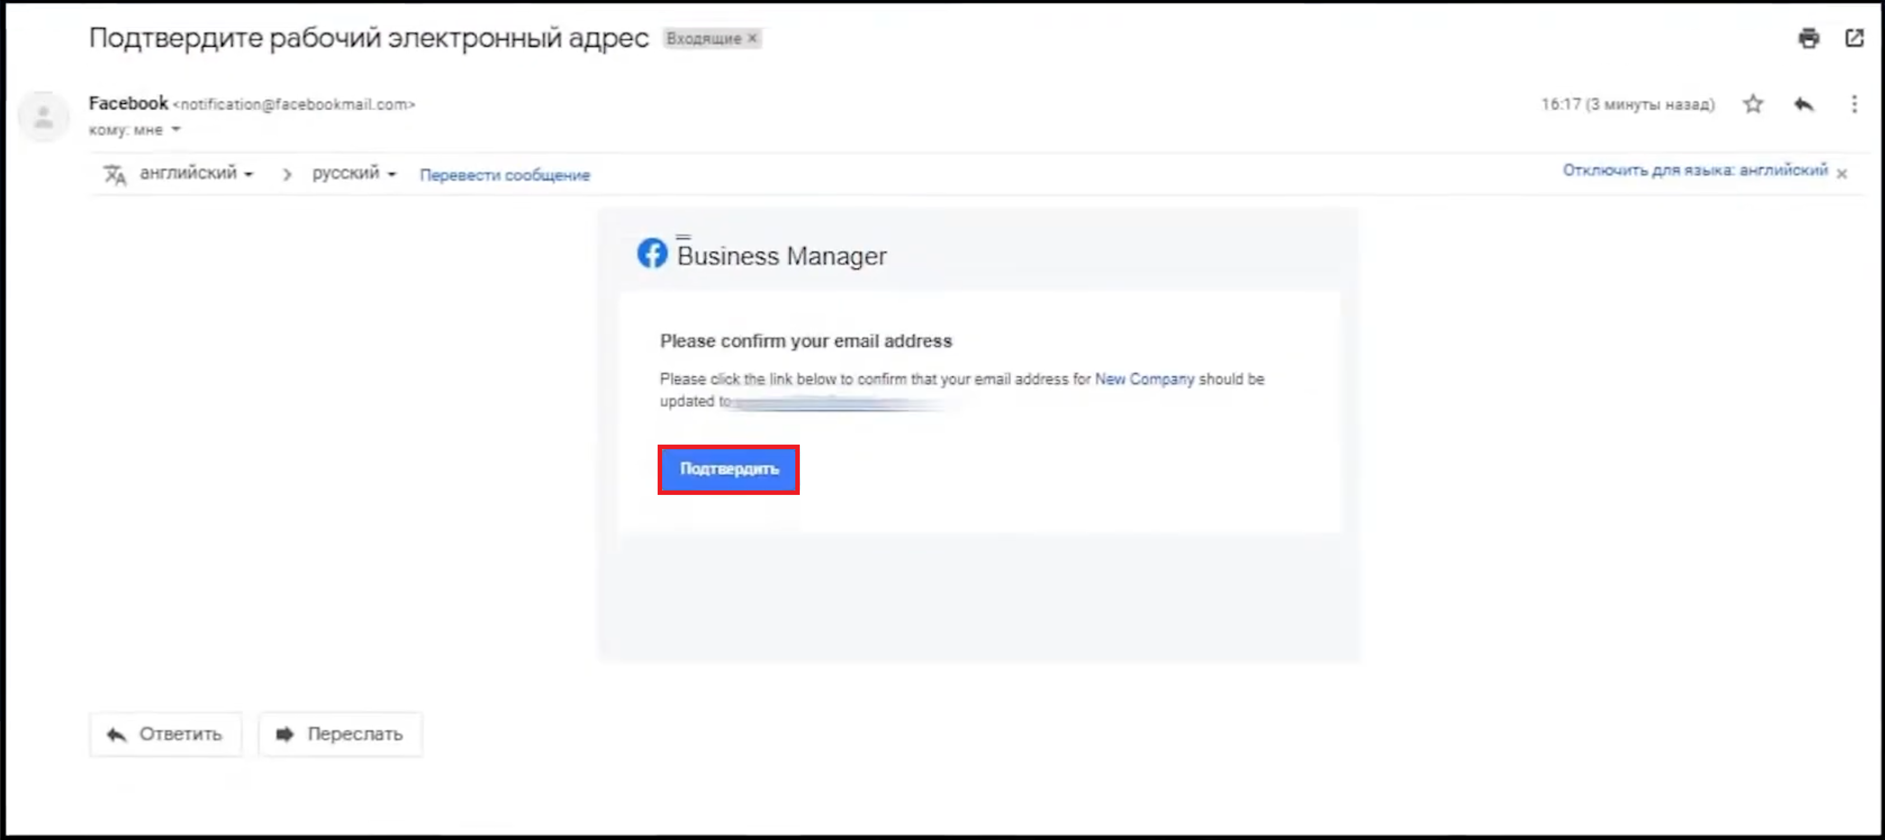Star this Facebook email
Screen dimensions: 1885x840
[1752, 104]
